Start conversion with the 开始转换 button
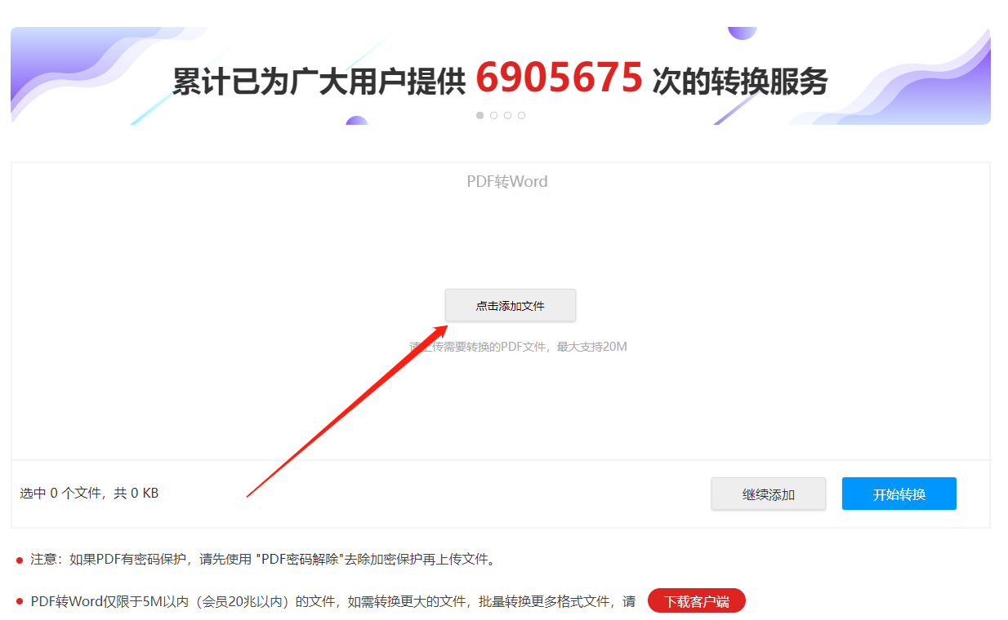Image resolution: width=1008 pixels, height=620 pixels. [x=899, y=494]
